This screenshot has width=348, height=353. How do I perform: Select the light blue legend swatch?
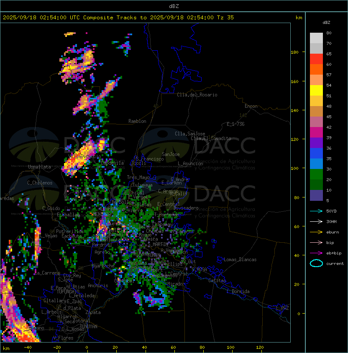(316, 164)
